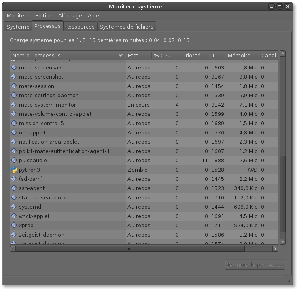Click the mate-screensaver process icon
The width and height of the screenshot is (297, 289).
coord(14,67)
